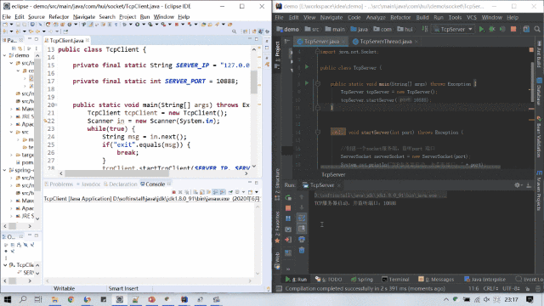The width and height of the screenshot is (544, 306).
Task: Expand the targe folder in Eclipse explorer
Action: 11,155
